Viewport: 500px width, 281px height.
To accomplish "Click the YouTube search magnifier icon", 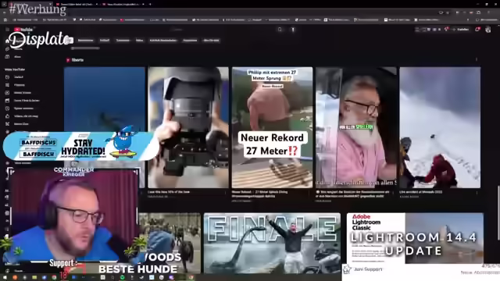I will [x=280, y=30].
